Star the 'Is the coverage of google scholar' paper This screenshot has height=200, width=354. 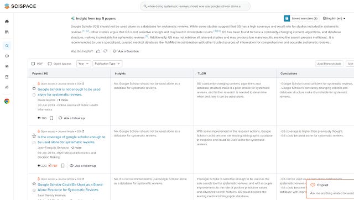[34, 136]
